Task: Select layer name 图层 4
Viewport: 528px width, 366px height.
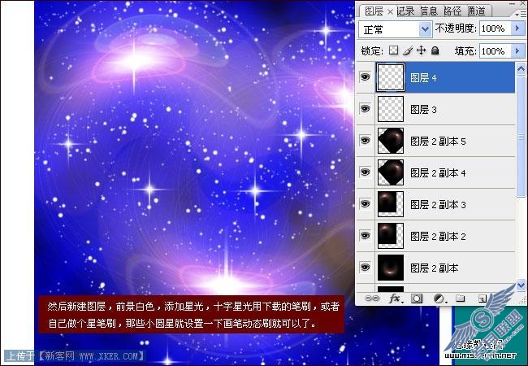Action: [423, 78]
